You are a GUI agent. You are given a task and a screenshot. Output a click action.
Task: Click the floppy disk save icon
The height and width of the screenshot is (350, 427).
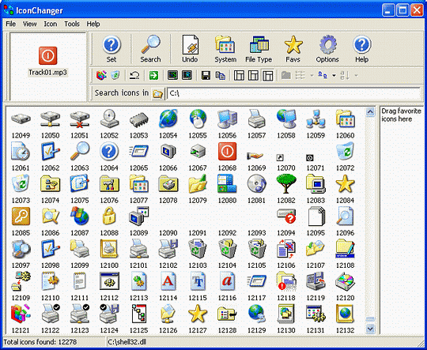coord(206,75)
